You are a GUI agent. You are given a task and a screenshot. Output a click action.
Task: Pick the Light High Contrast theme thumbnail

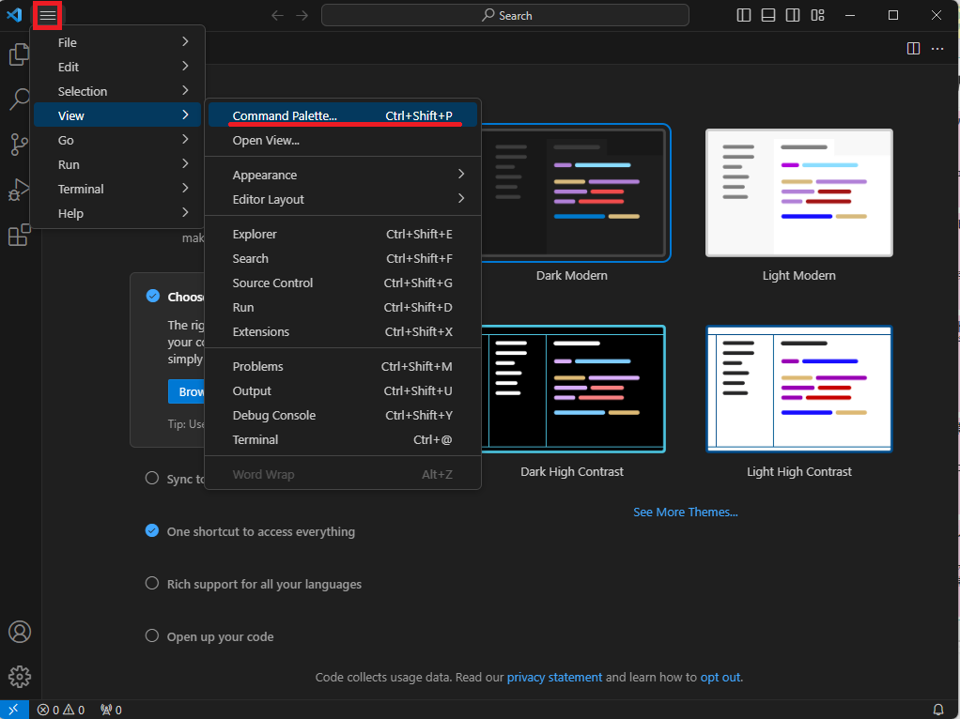799,390
